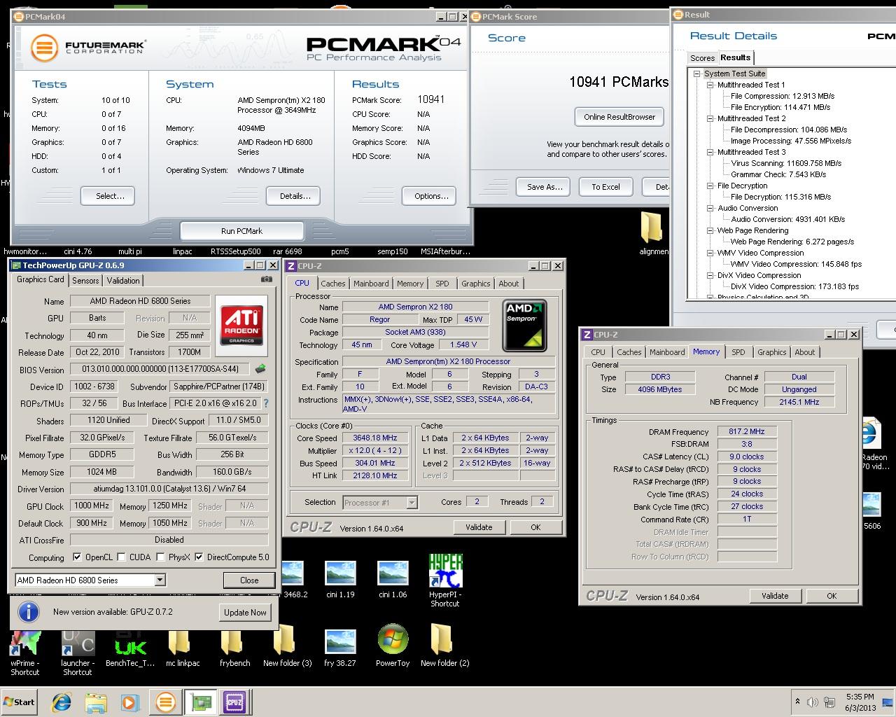
Task: Click the blue info icon in GPU-Z update bar
Action: [x=29, y=612]
